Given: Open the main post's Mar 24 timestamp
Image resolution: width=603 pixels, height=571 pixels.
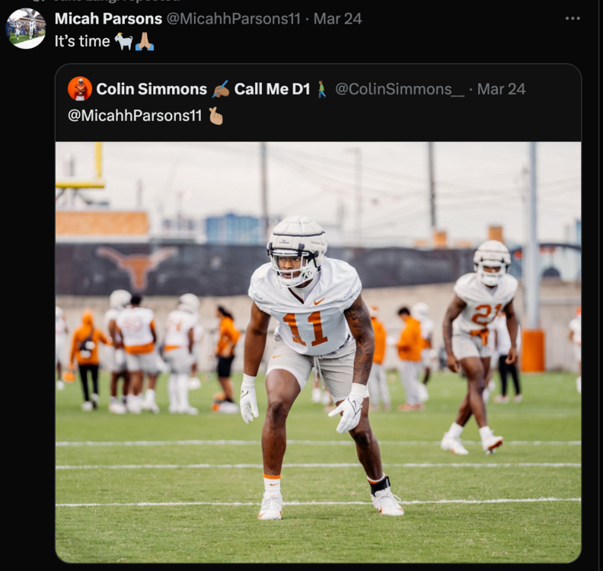Looking at the screenshot, I should 337,18.
